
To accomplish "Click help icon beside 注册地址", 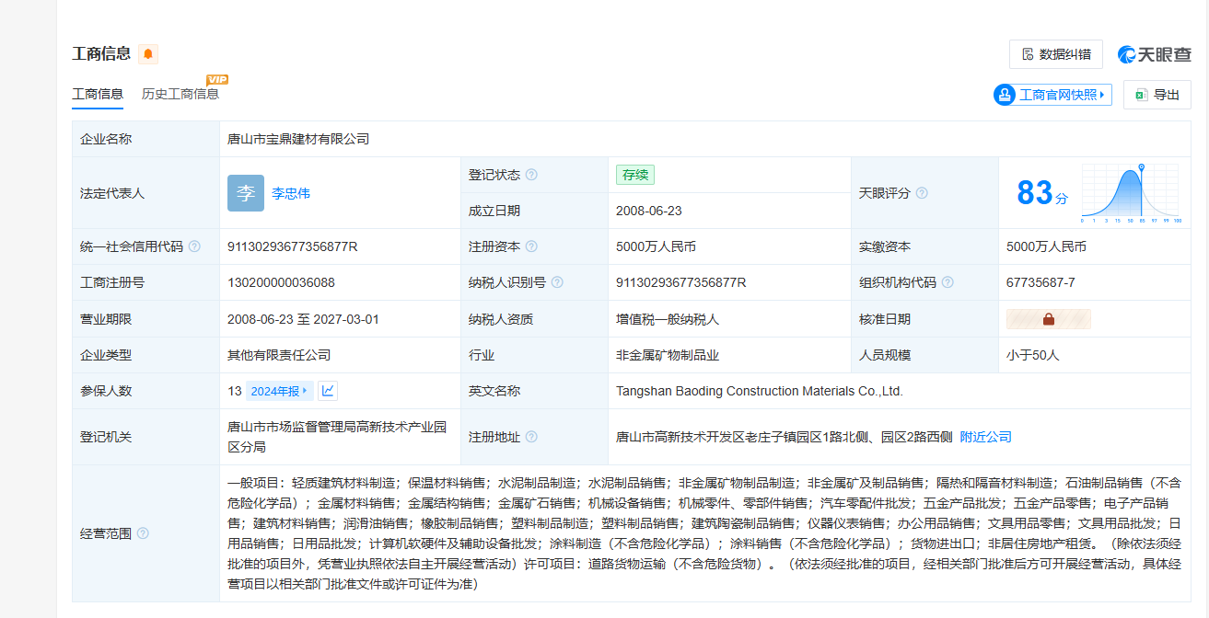I will tap(531, 437).
